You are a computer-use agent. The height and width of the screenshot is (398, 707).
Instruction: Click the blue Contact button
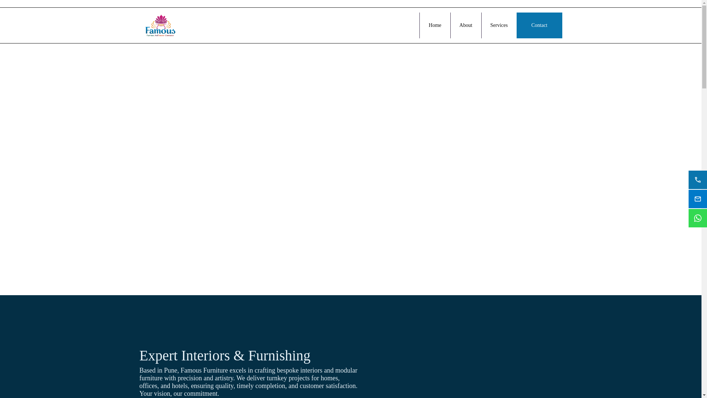pyautogui.click(x=539, y=25)
